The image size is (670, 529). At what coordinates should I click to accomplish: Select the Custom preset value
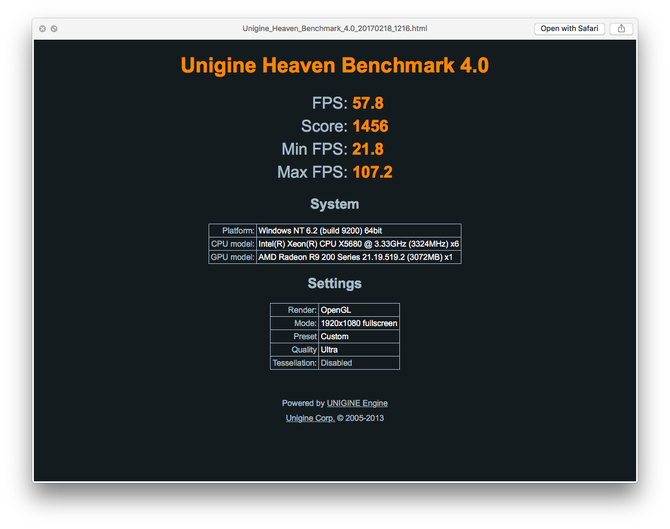(x=359, y=336)
